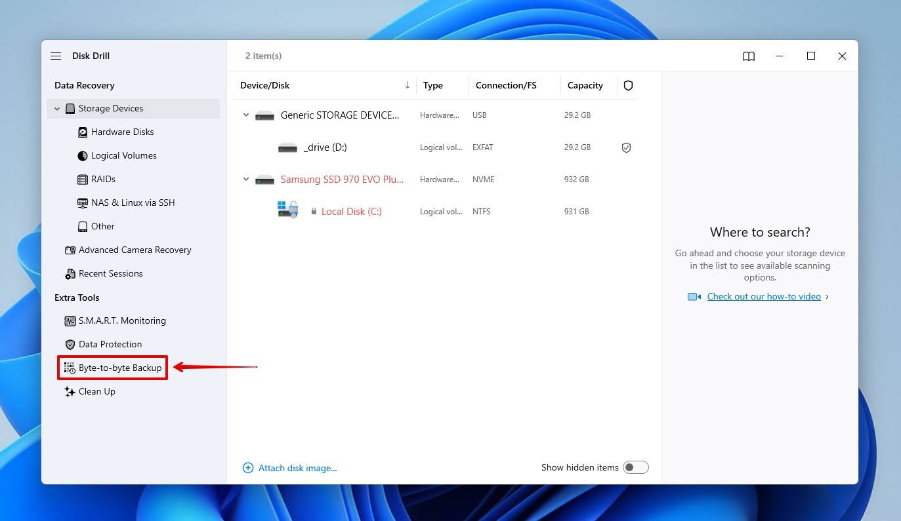
Task: Click the NTFS file system cell
Action: (x=482, y=212)
